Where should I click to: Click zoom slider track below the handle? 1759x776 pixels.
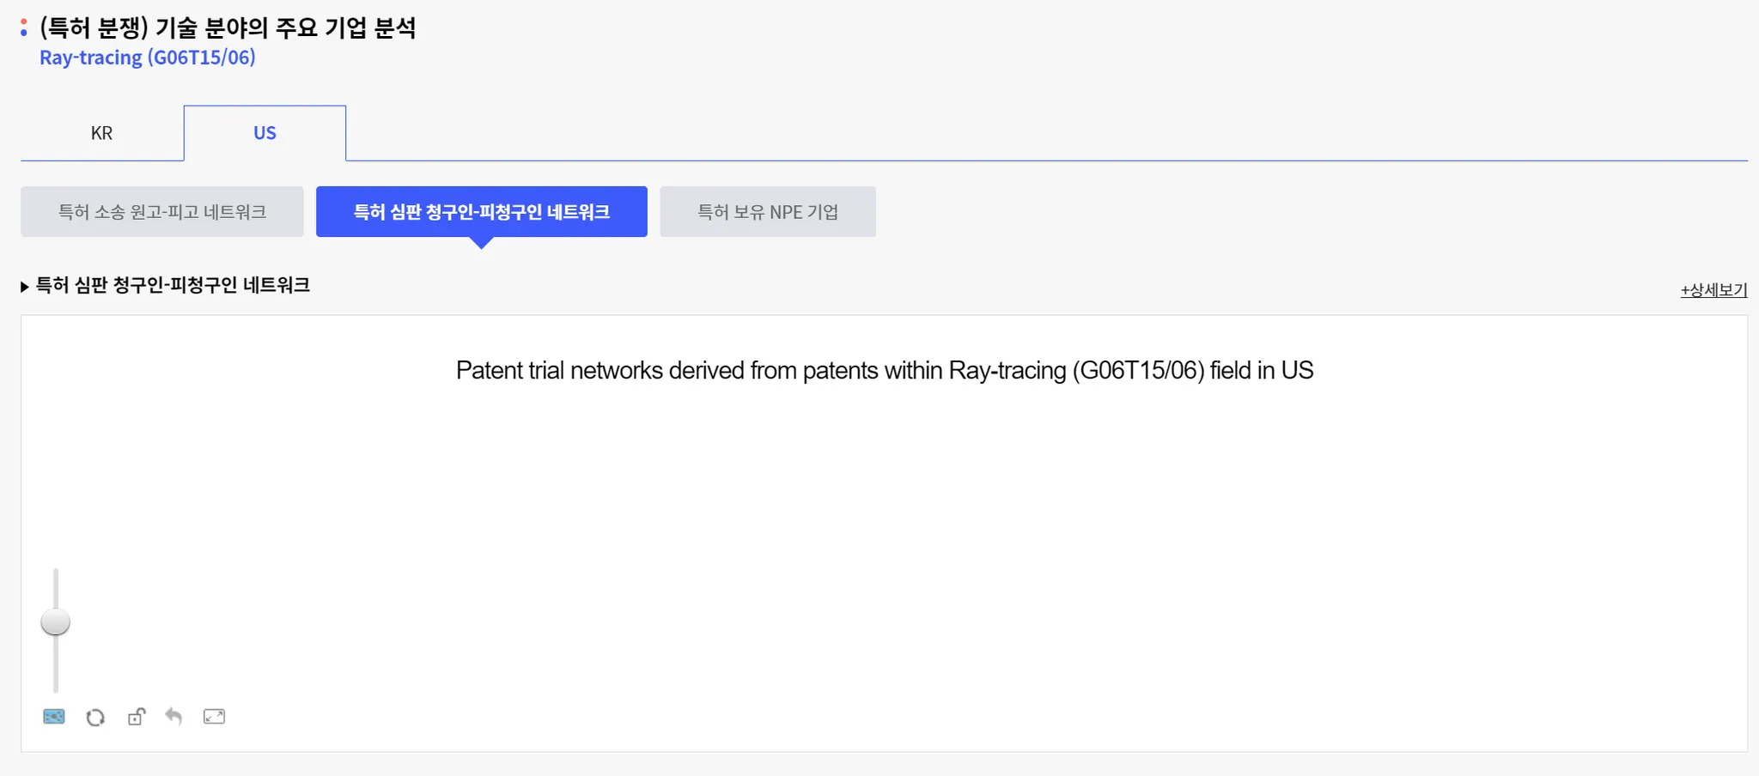click(x=56, y=665)
